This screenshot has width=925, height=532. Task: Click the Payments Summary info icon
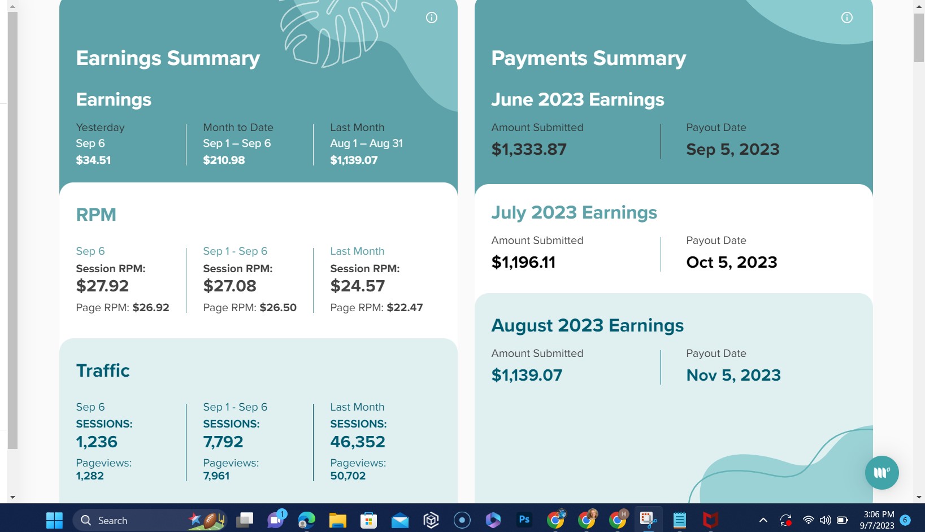(x=847, y=18)
